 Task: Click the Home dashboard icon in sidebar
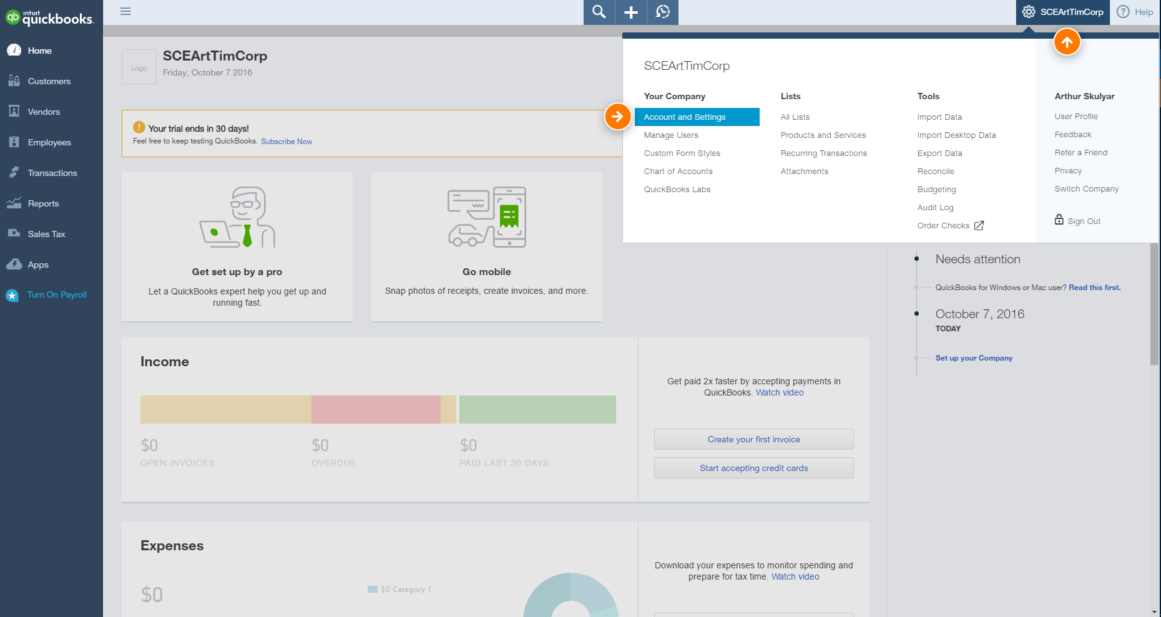pos(14,51)
